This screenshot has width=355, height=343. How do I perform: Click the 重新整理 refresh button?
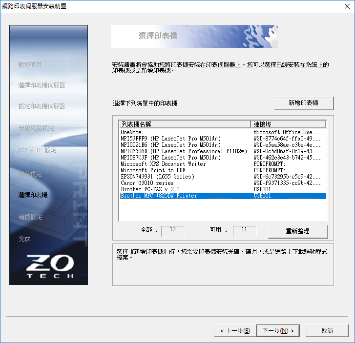click(298, 231)
